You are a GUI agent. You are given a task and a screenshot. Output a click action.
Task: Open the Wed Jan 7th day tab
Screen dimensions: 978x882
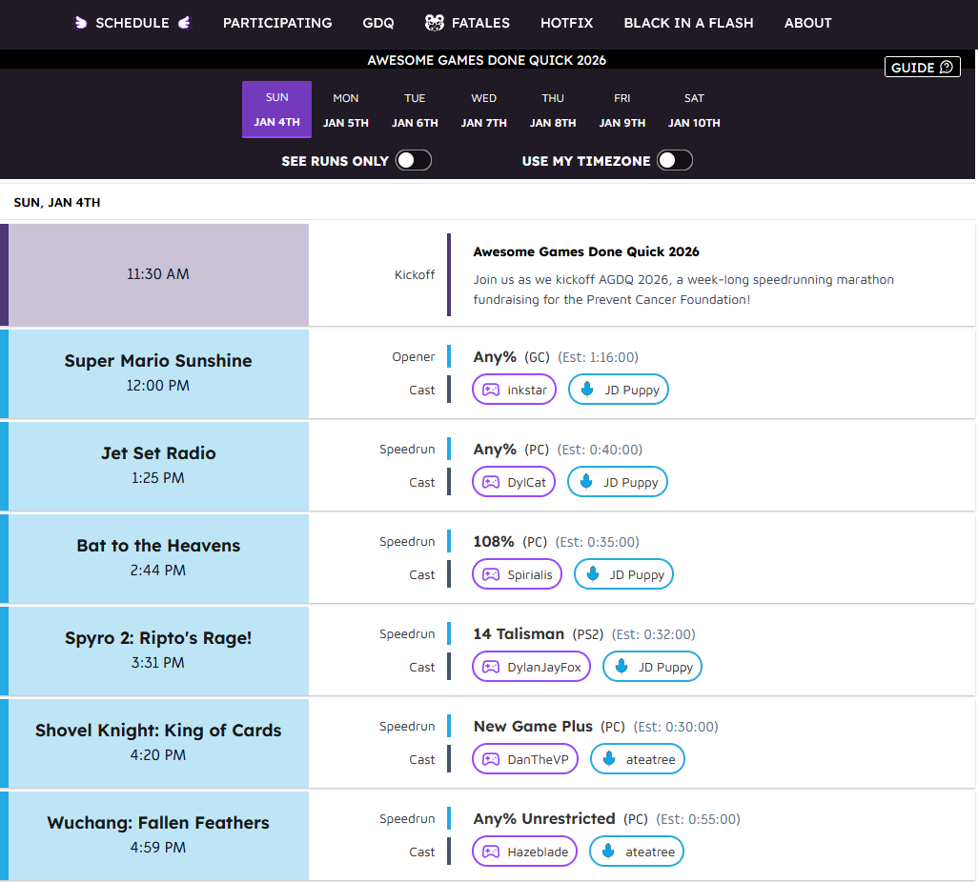pyautogui.click(x=484, y=110)
